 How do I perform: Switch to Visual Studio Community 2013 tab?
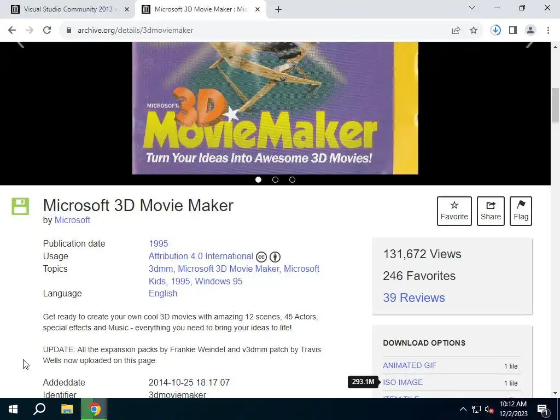tap(68, 9)
